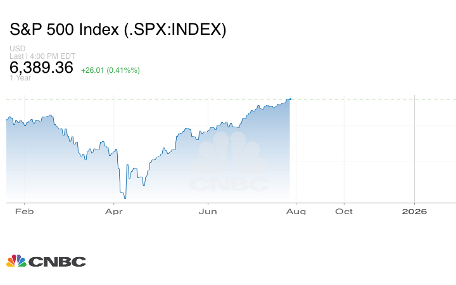Click the Apr label on the time axis
Viewport: 456px width, 285px height.
pyautogui.click(x=113, y=212)
